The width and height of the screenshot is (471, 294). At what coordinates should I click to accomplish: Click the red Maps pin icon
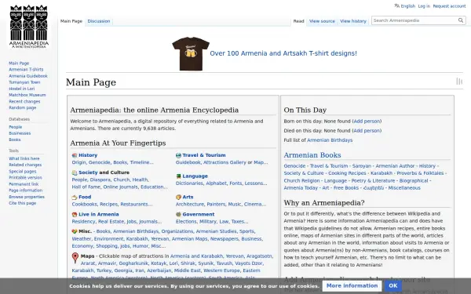coord(75,258)
